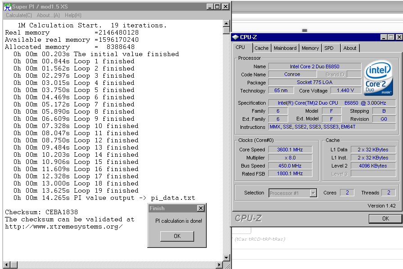Click the Super PI vertical scrollbar down arrow
The width and height of the screenshot is (403, 269).
tap(226, 257)
